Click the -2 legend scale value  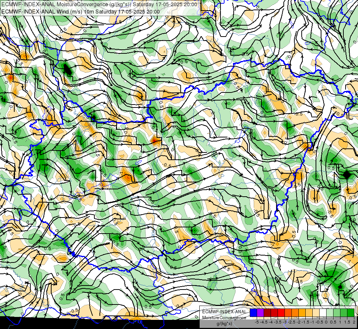[298, 322]
